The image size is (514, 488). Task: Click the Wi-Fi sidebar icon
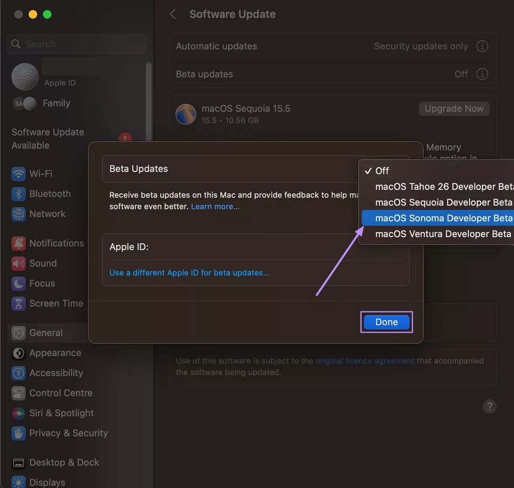pyautogui.click(x=18, y=173)
